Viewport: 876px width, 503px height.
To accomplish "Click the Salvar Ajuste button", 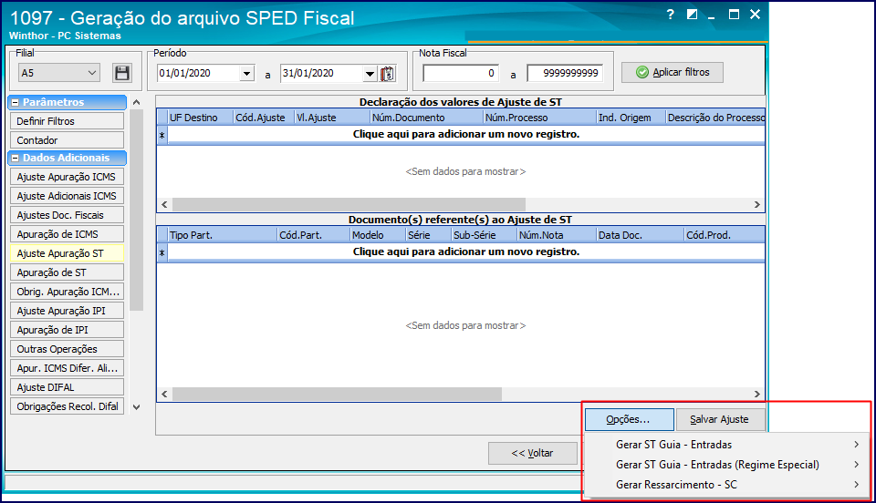I will pyautogui.click(x=720, y=419).
